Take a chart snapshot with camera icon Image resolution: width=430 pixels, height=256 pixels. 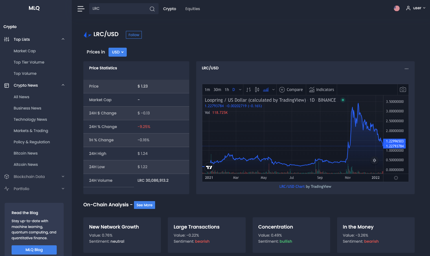click(x=403, y=90)
